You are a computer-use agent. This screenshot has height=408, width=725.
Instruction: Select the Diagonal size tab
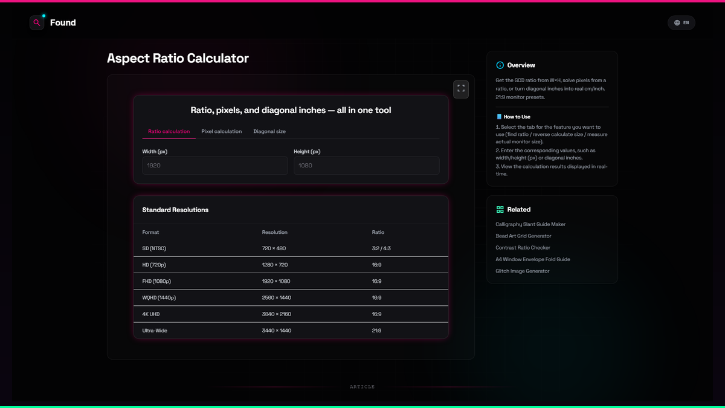pyautogui.click(x=269, y=131)
